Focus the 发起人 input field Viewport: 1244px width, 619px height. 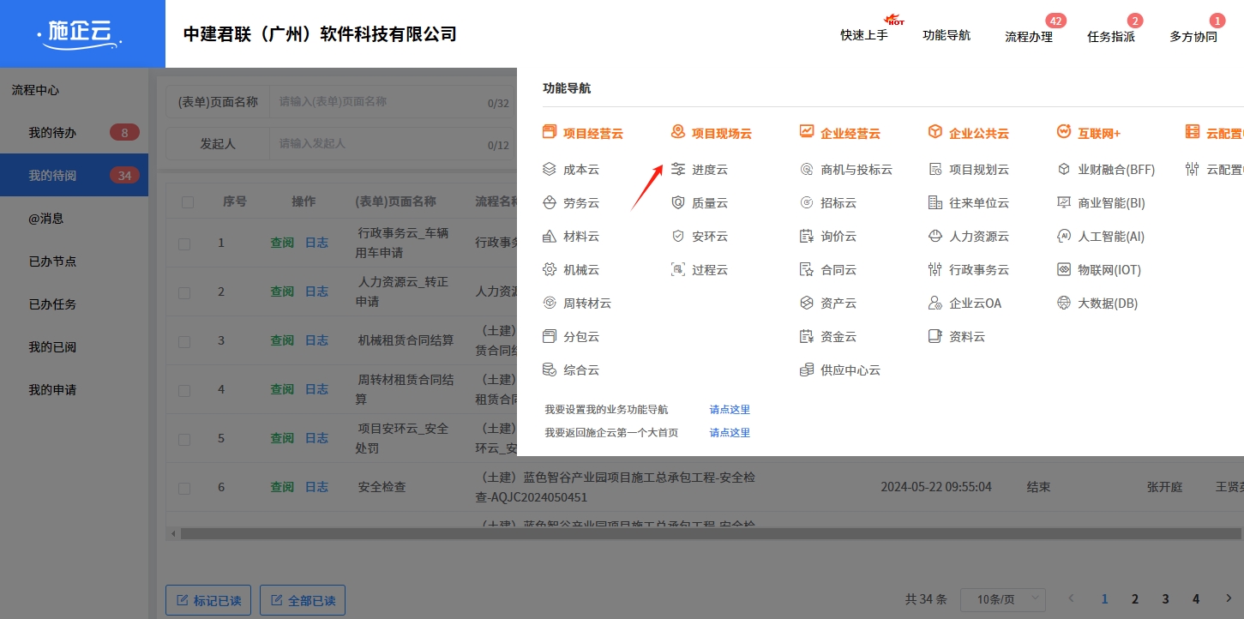377,144
